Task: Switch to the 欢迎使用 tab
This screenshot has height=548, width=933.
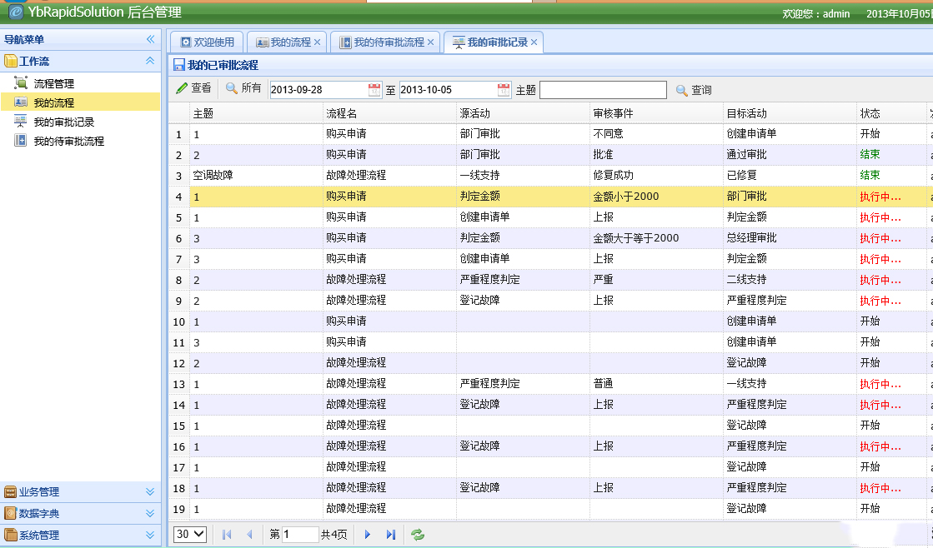Action: pos(207,42)
